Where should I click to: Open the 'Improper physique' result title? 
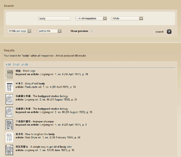pyautogui.click(x=35, y=121)
